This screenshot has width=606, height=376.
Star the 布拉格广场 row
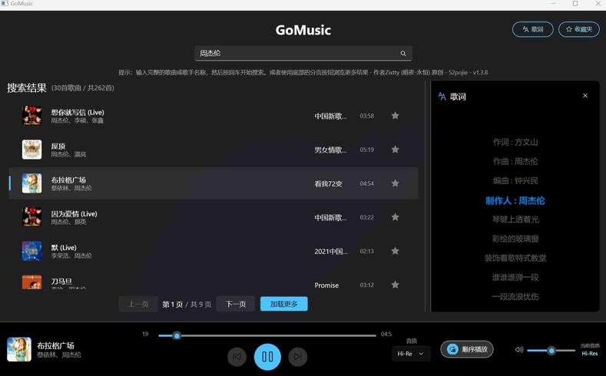point(395,183)
